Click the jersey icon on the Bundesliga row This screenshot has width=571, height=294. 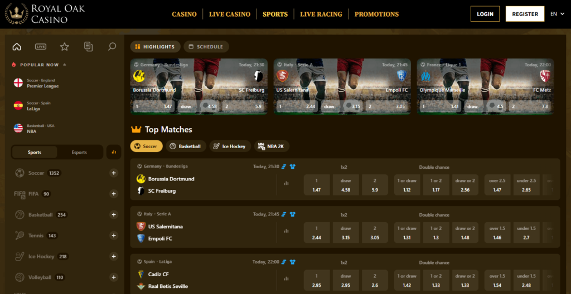292,166
